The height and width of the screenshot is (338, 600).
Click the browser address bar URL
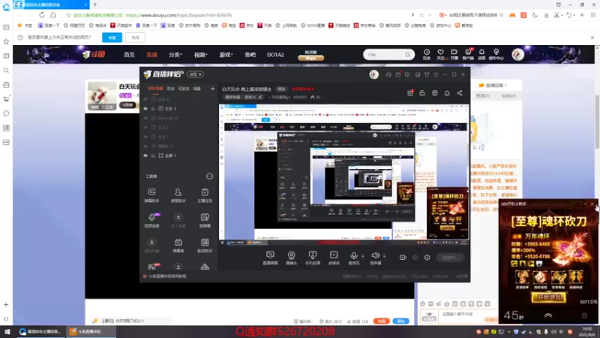[178, 15]
